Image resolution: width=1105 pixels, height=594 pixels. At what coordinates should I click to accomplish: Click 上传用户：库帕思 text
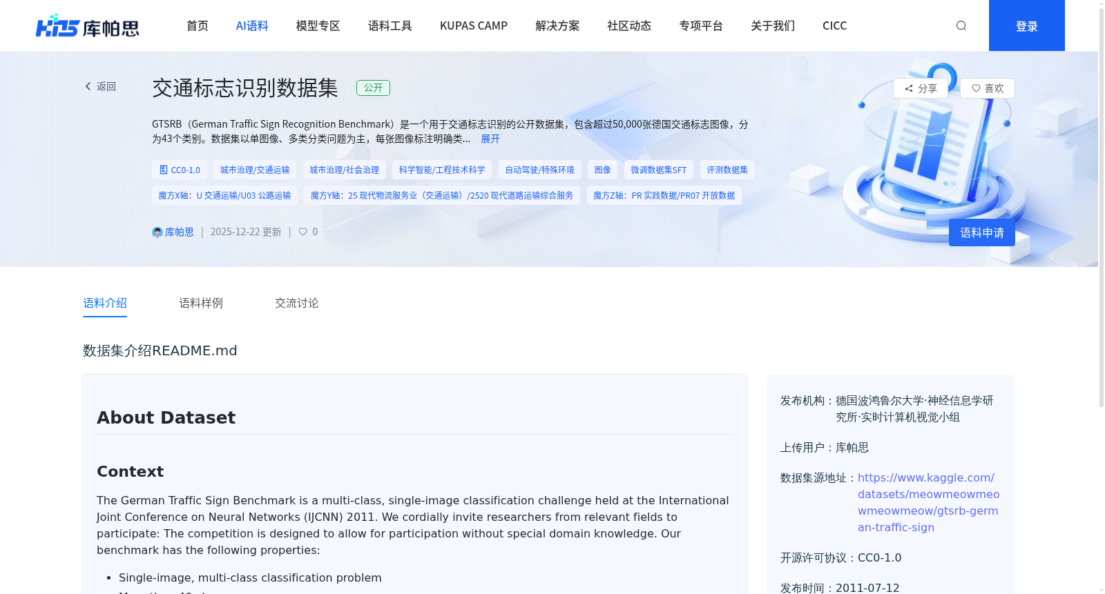pyautogui.click(x=825, y=447)
